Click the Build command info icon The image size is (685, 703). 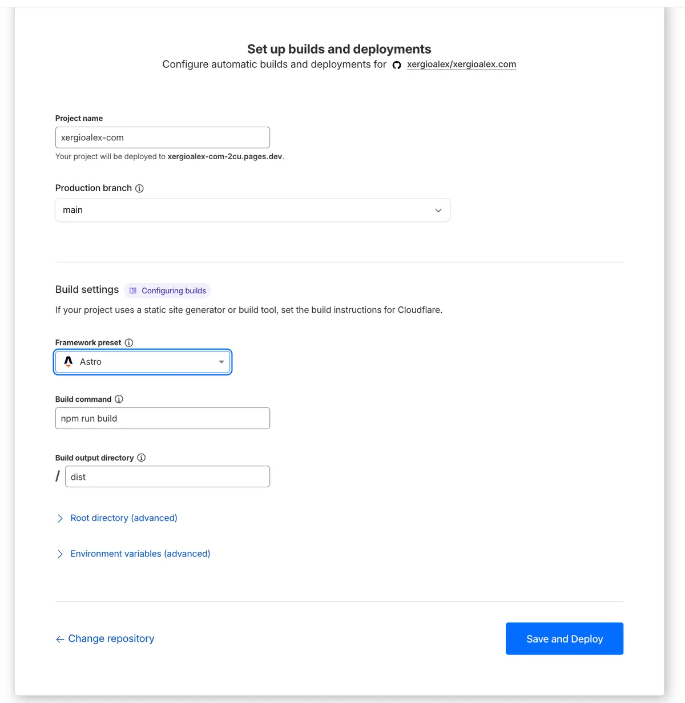pos(119,399)
